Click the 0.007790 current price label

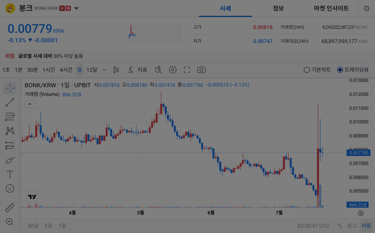(x=358, y=153)
